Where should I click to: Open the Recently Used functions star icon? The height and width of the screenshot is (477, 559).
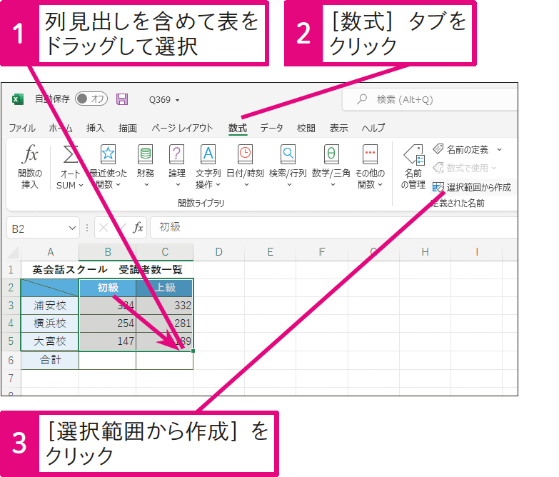tap(108, 154)
